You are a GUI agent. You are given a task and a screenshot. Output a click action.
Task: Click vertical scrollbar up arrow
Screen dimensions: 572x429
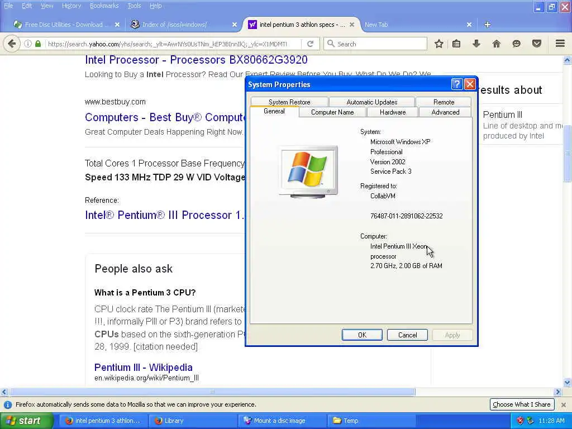pos(567,60)
